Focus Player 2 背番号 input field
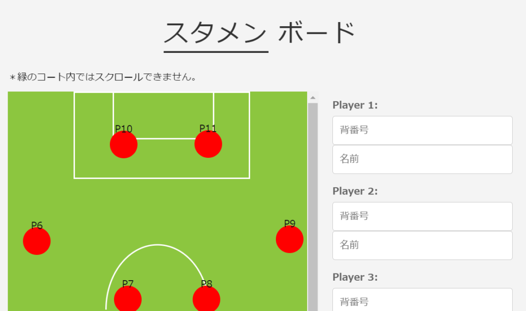Viewport: 526px width, 311px height. (422, 216)
